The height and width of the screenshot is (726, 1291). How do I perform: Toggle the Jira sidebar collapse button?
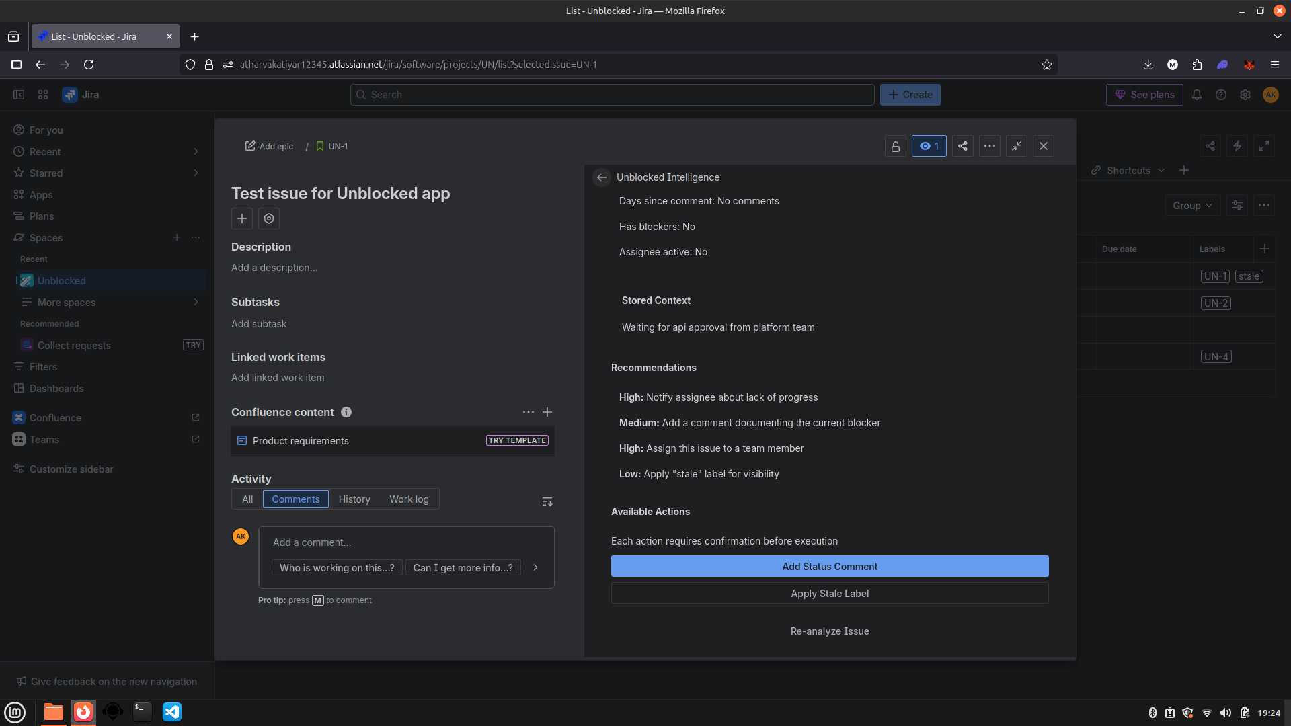point(19,95)
